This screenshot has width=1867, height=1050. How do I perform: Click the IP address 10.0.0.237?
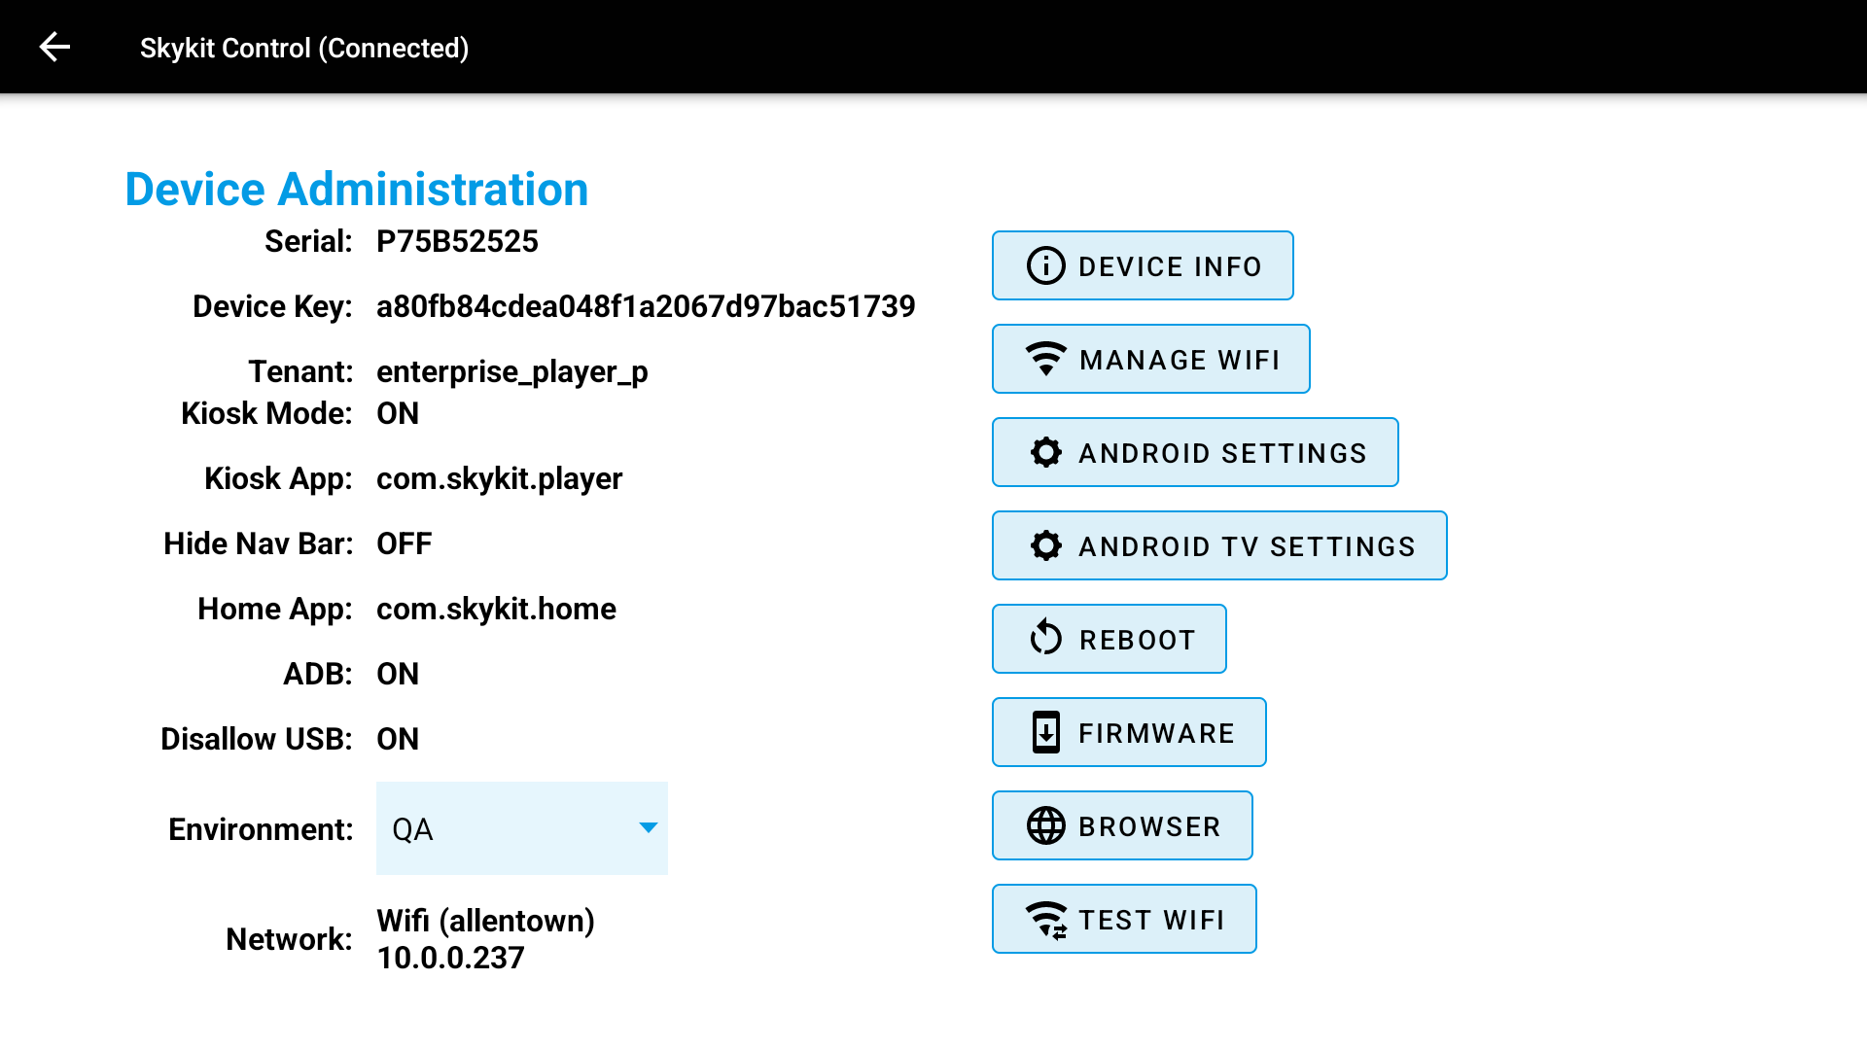click(x=450, y=958)
